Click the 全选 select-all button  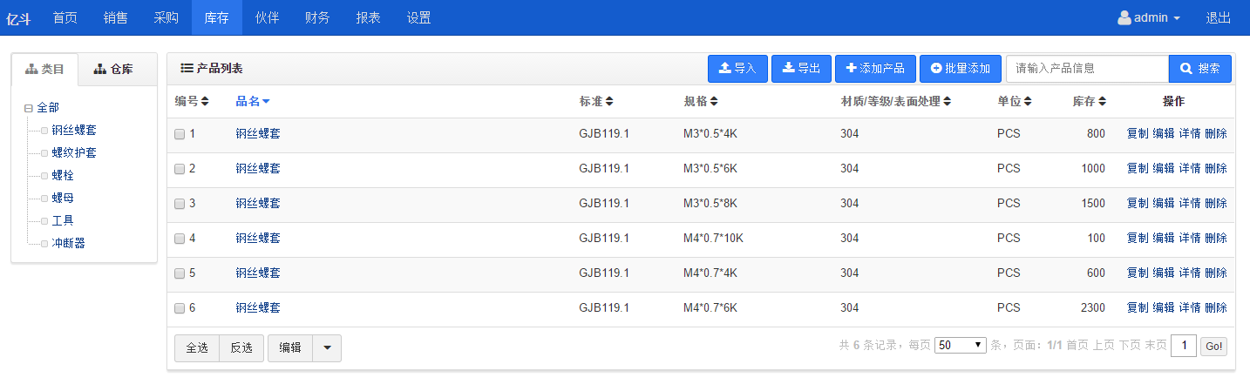click(197, 347)
